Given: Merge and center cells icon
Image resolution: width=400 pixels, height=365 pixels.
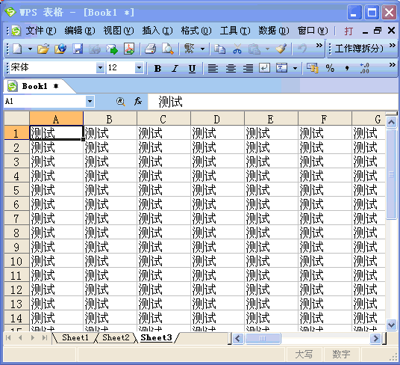Looking at the screenshot, I should point(281,68).
